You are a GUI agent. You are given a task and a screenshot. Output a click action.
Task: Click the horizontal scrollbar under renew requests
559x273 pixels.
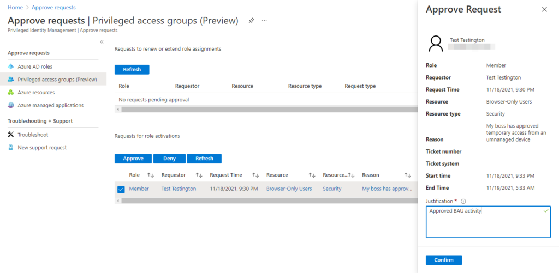(269, 110)
